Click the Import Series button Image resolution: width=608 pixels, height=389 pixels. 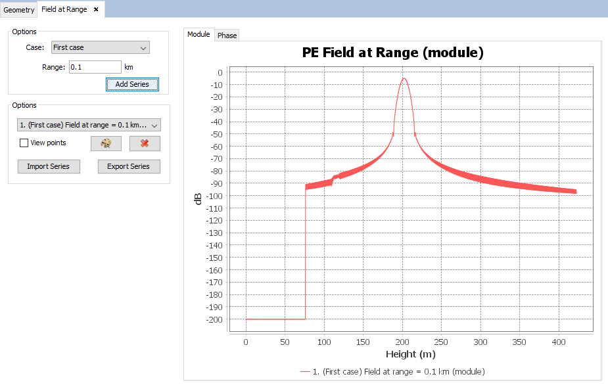pyautogui.click(x=49, y=166)
